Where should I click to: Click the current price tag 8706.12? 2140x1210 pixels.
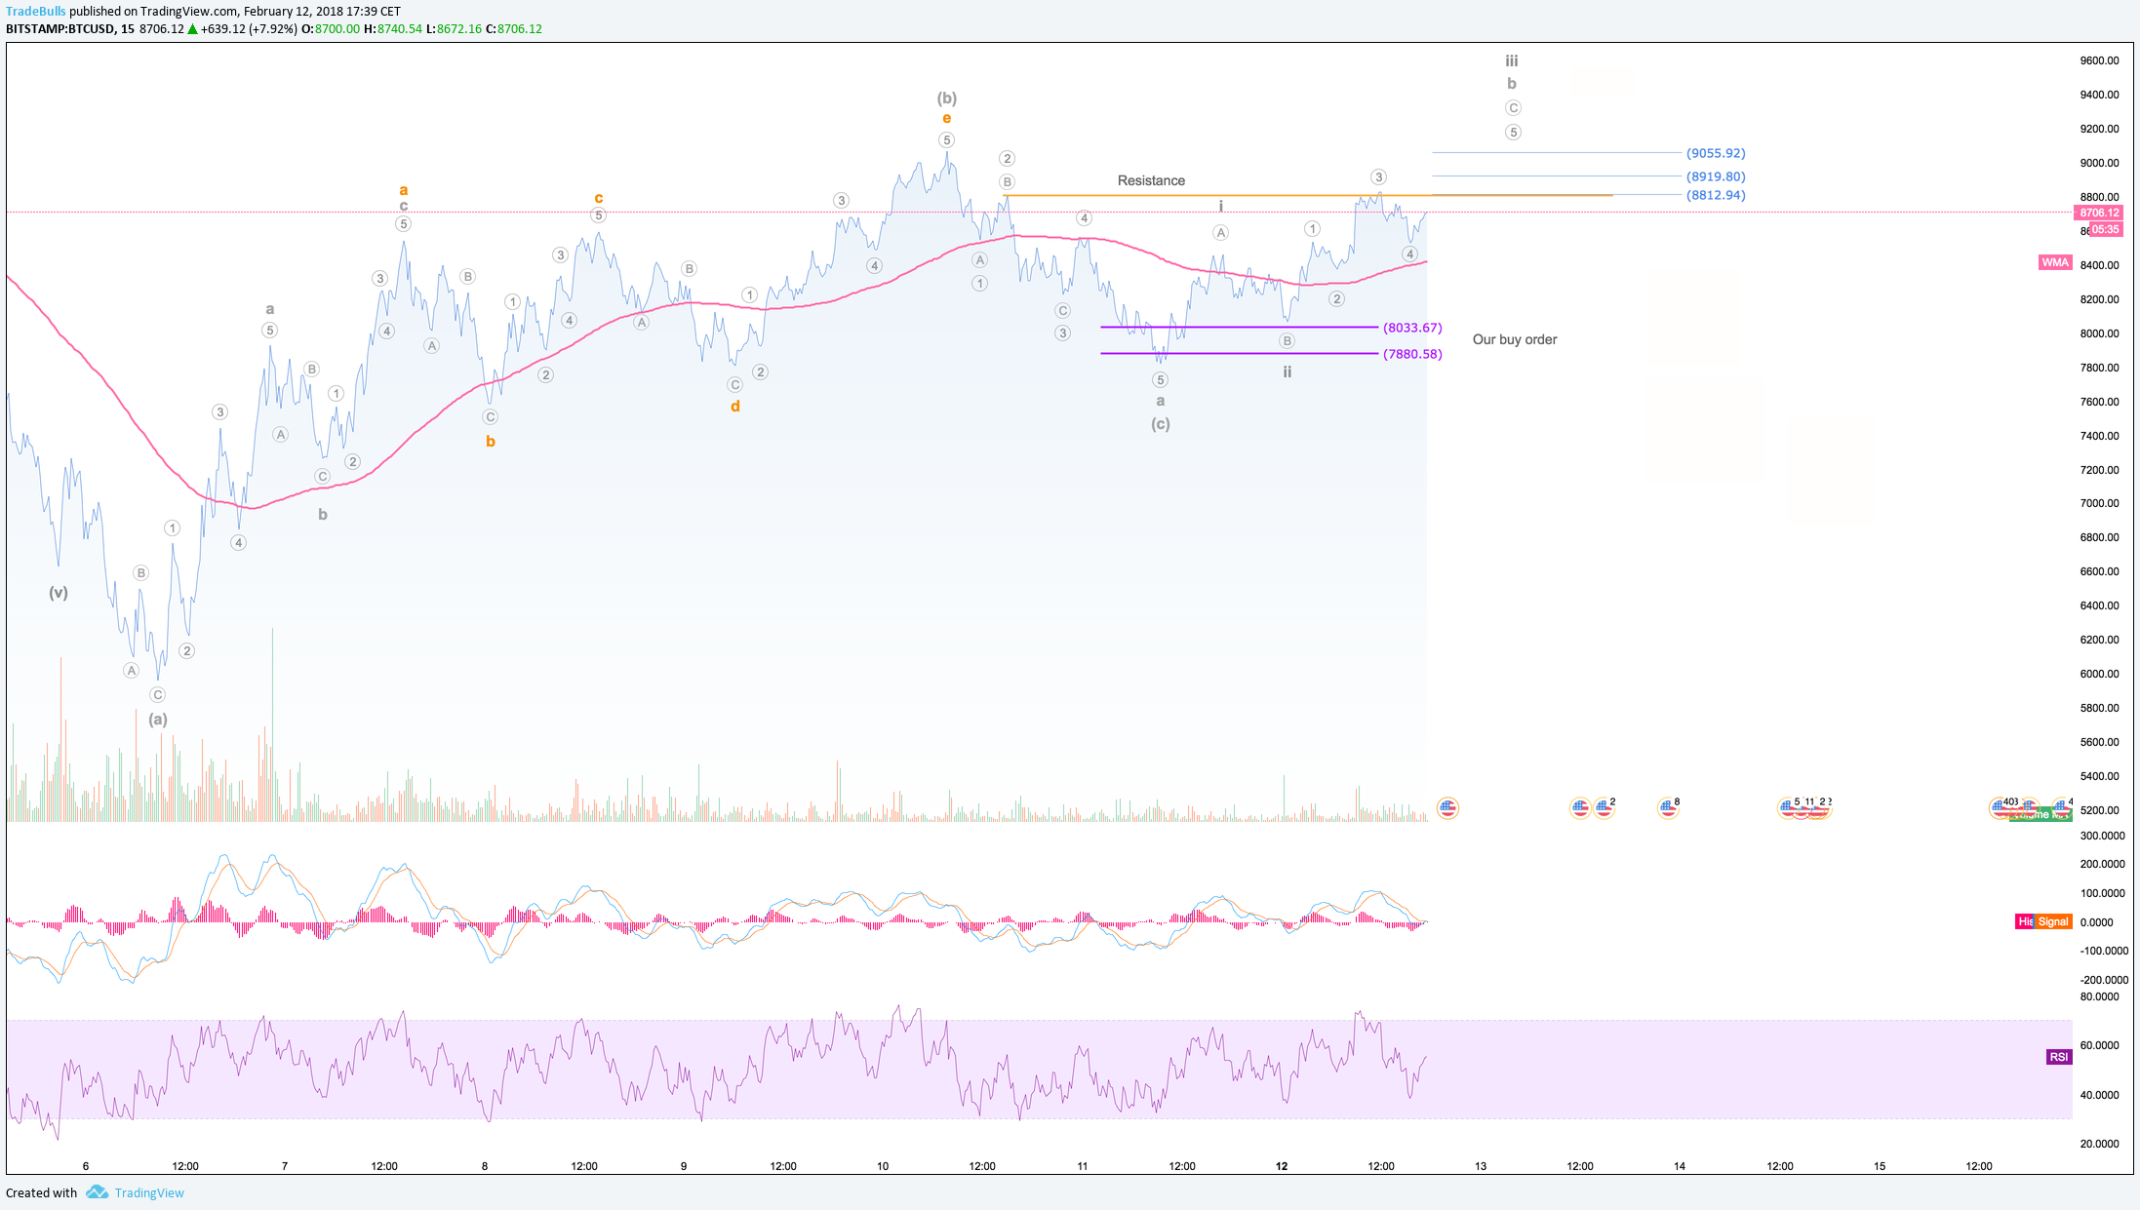point(2098,213)
